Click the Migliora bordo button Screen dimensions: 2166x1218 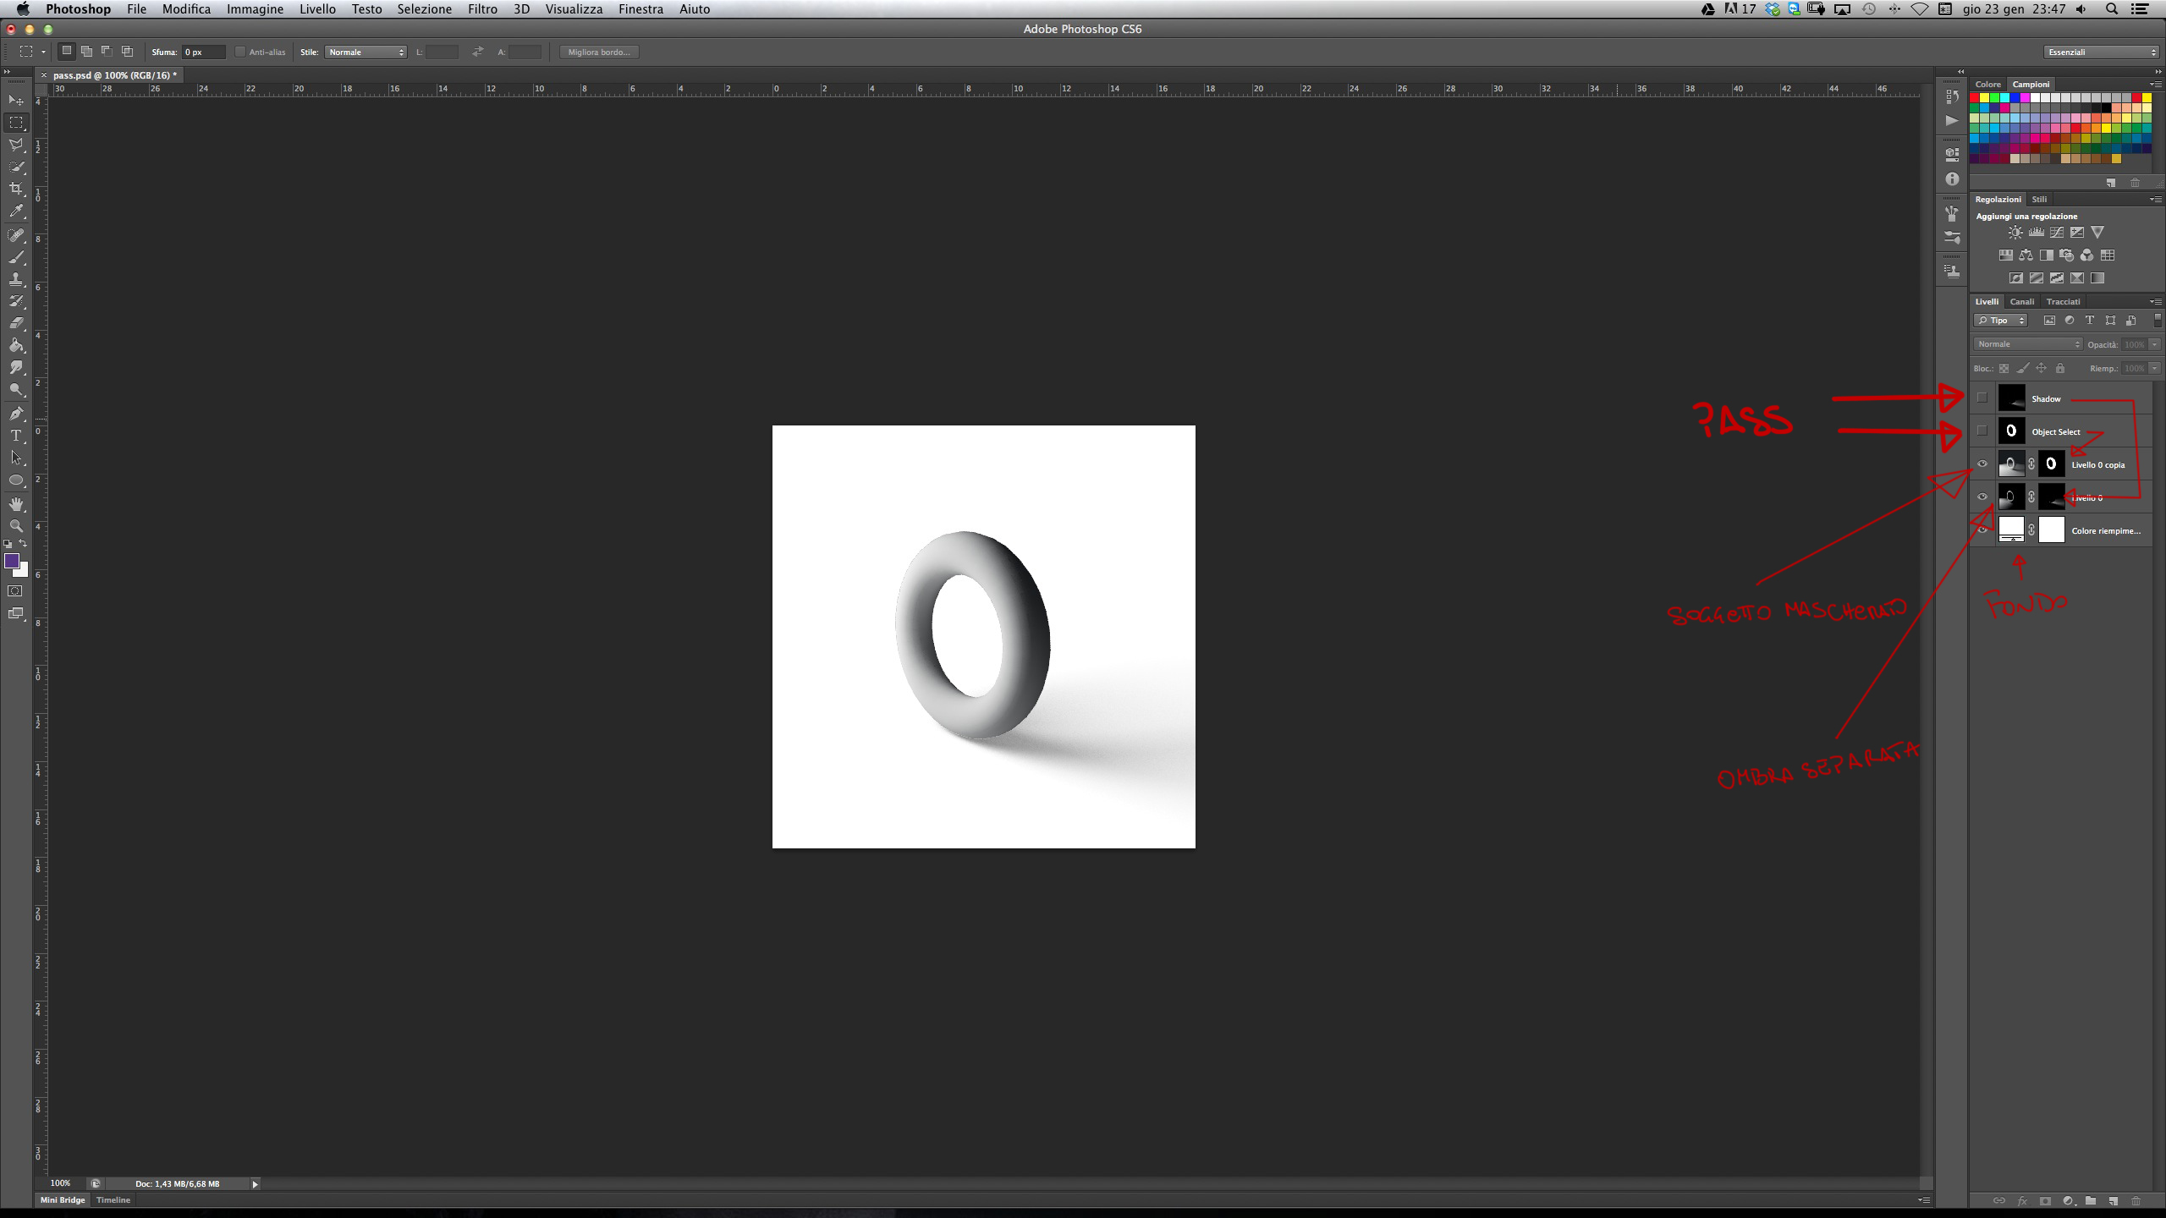pyautogui.click(x=599, y=52)
